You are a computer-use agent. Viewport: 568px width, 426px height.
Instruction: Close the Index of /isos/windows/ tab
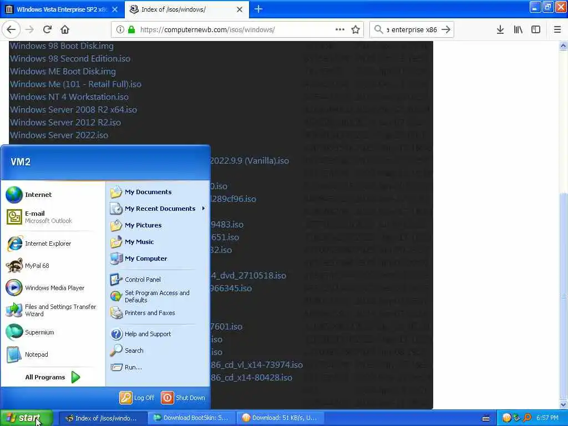[240, 9]
